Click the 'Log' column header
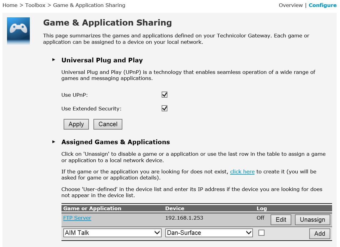This screenshot has width=340, height=247. 262,208
